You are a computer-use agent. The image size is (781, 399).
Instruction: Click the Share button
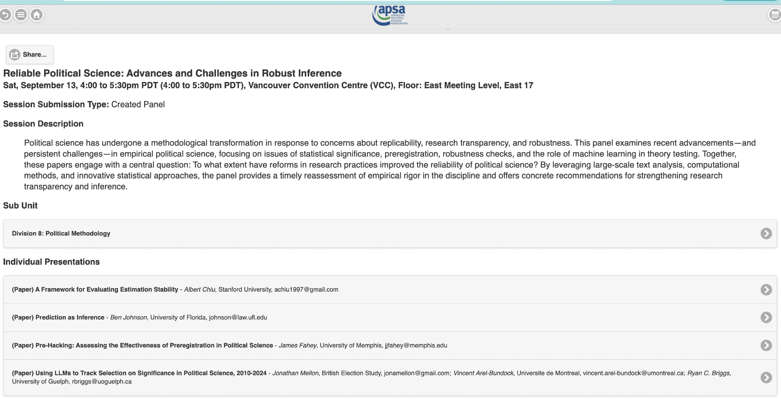[30, 55]
